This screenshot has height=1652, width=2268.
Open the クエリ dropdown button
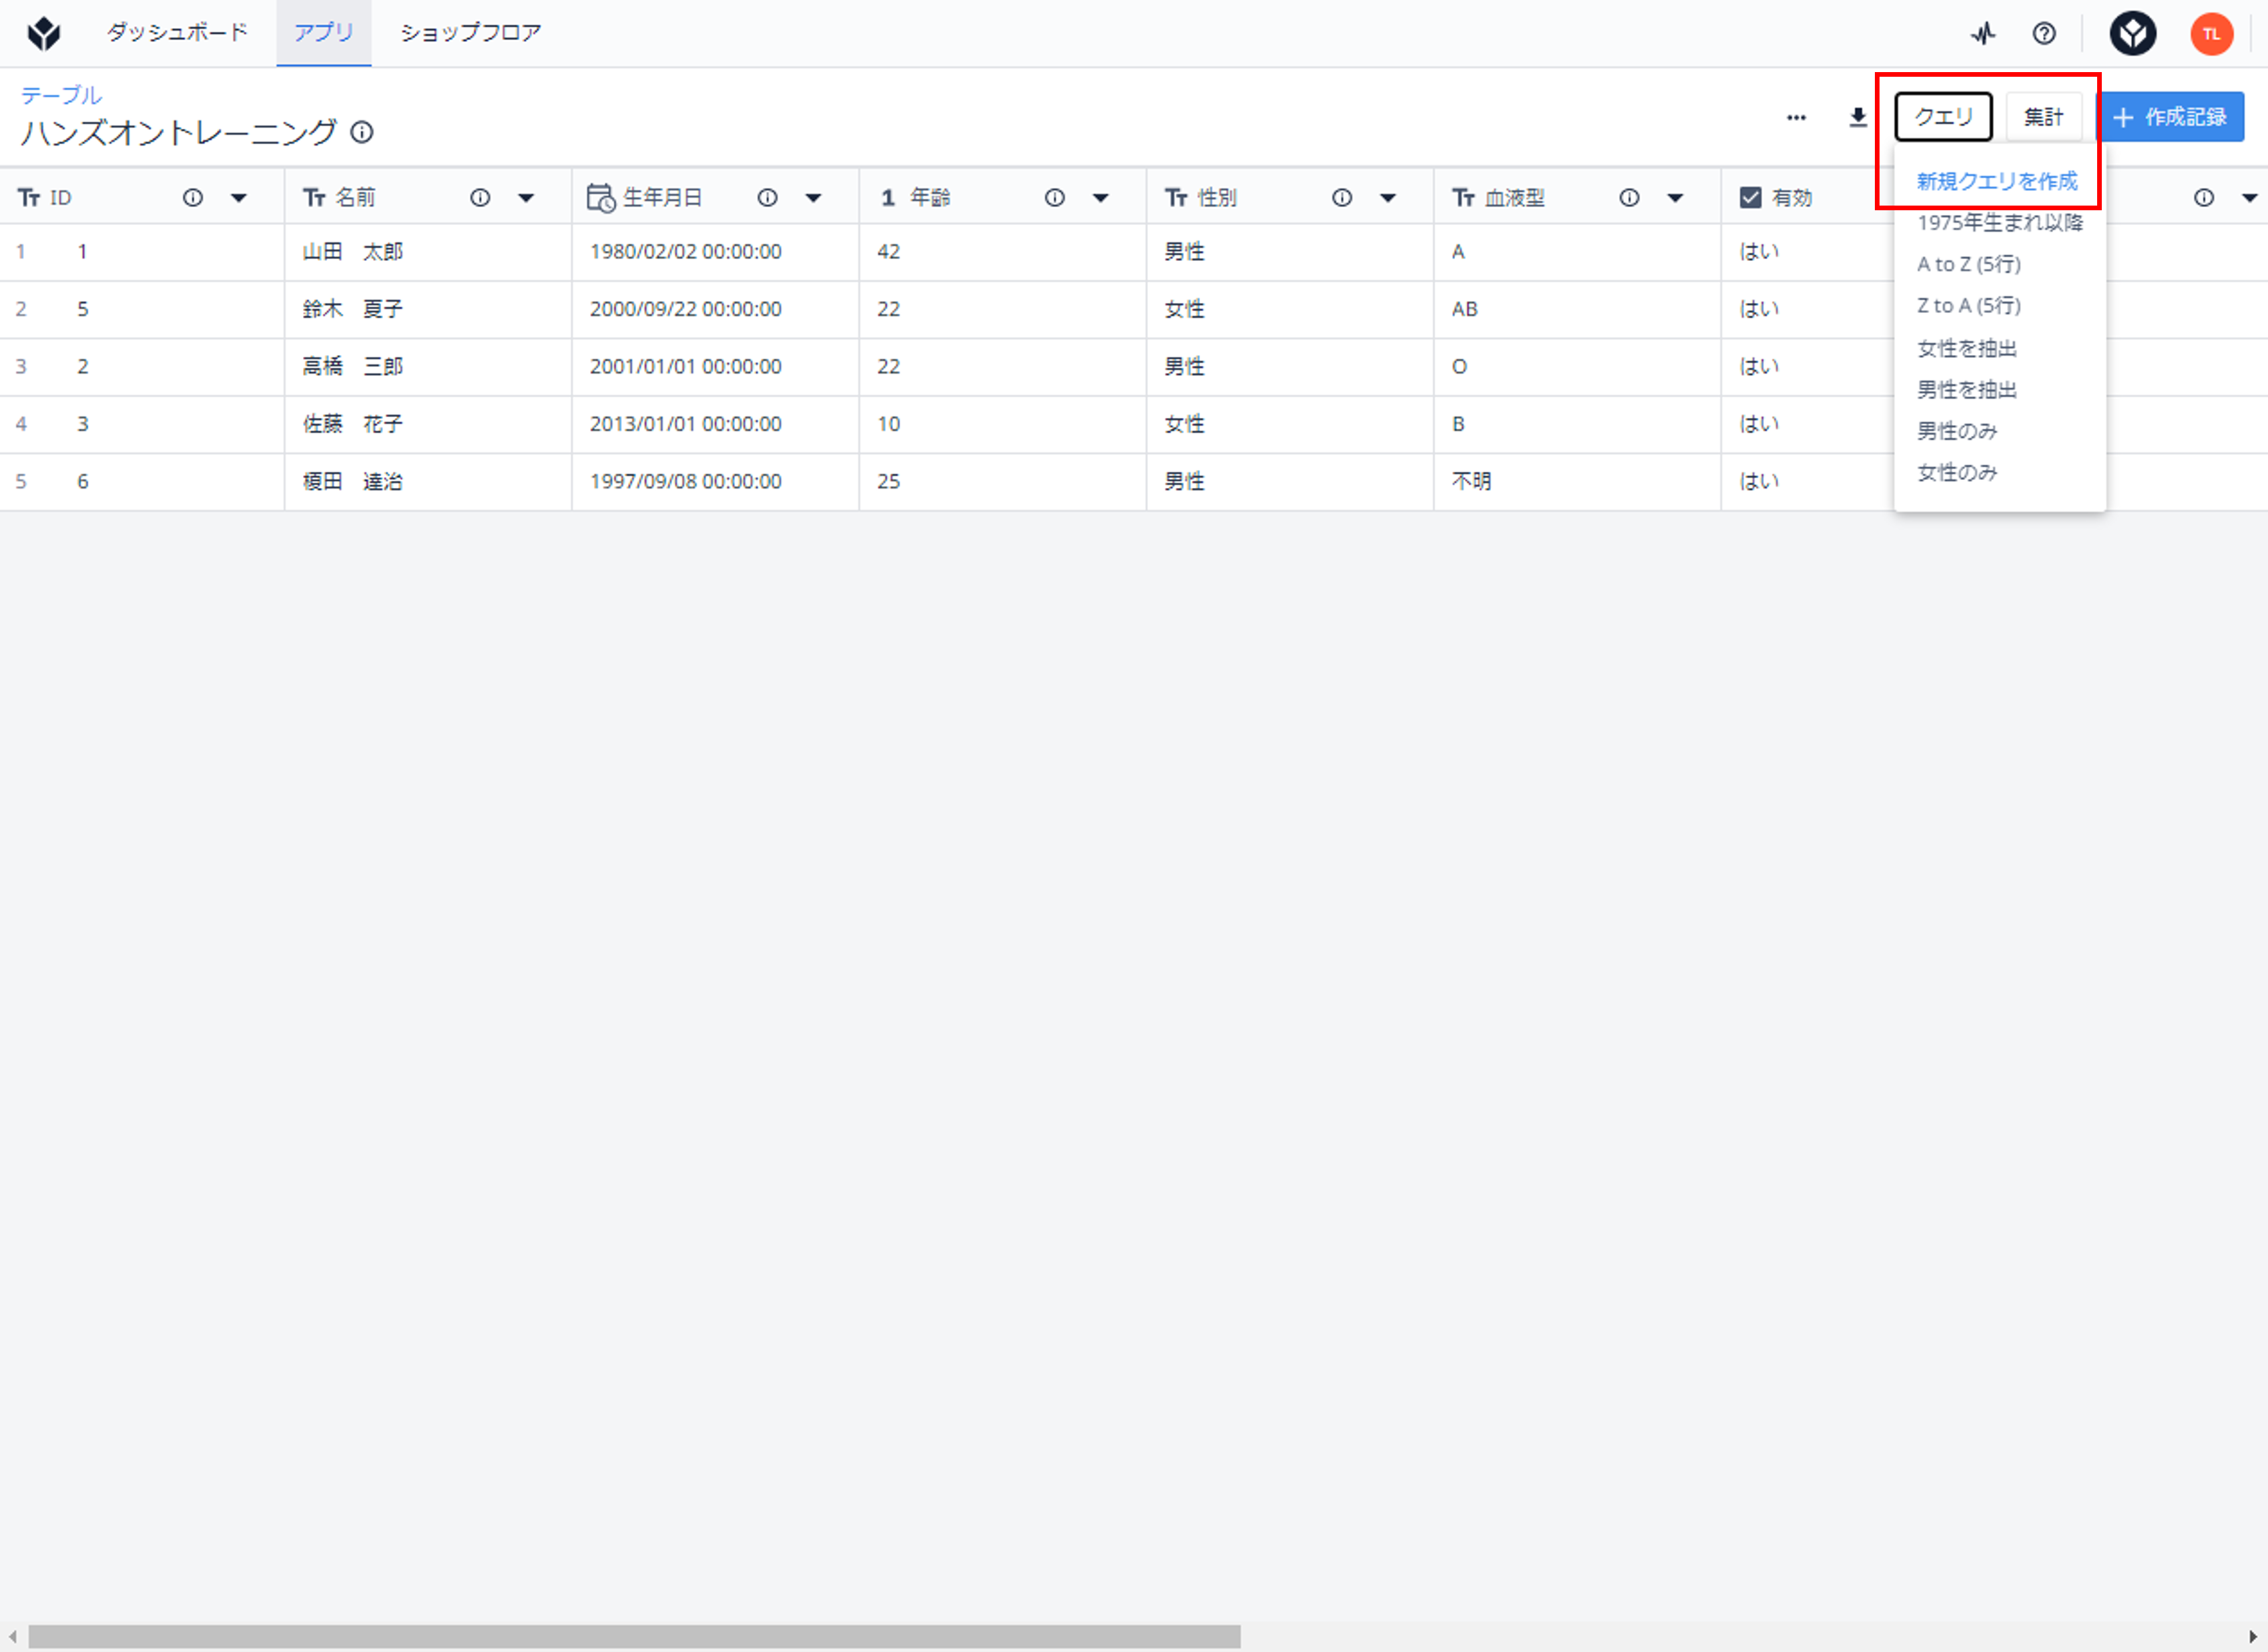[x=1943, y=117]
